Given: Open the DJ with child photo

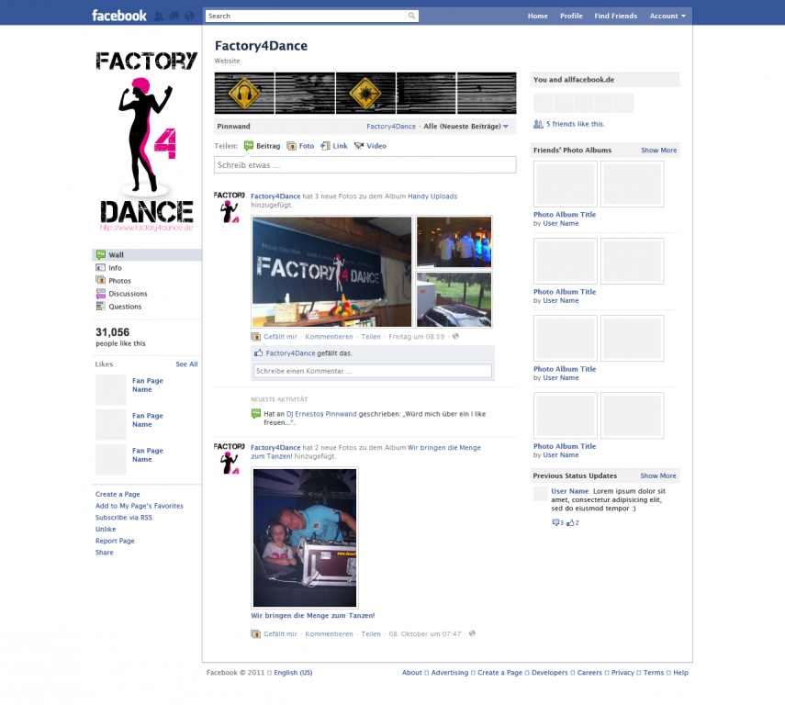Looking at the screenshot, I should point(305,538).
